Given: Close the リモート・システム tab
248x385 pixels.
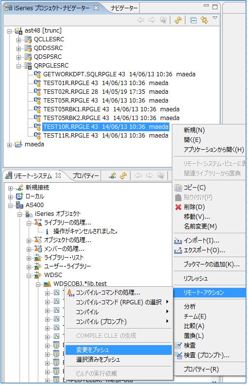Looking at the screenshot, I should 58,175.
